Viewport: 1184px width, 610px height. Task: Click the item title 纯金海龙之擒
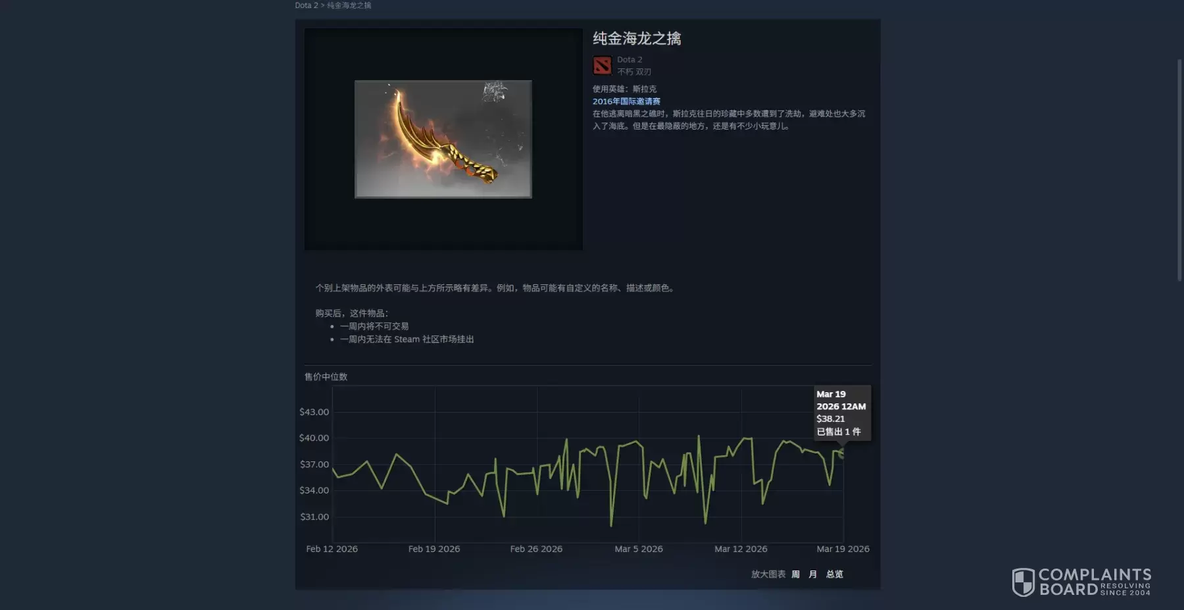pyautogui.click(x=637, y=38)
